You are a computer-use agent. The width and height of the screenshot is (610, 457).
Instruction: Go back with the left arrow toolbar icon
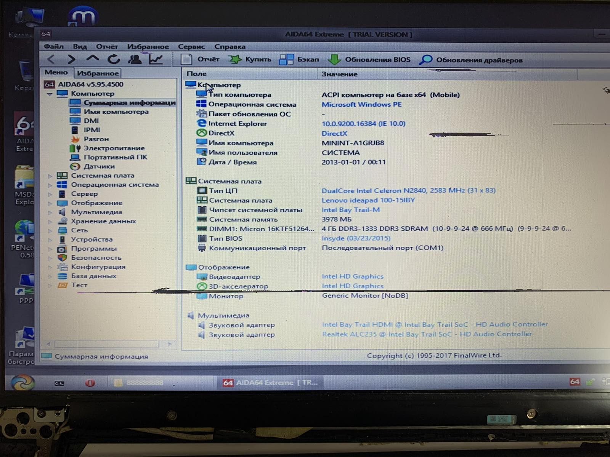pos(51,59)
